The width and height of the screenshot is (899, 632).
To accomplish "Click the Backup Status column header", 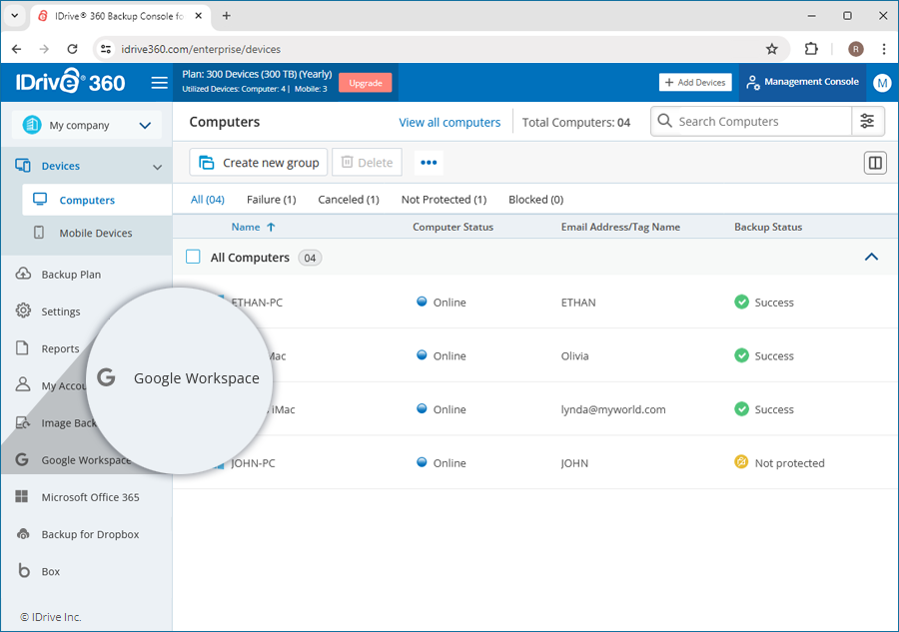I will 768,227.
